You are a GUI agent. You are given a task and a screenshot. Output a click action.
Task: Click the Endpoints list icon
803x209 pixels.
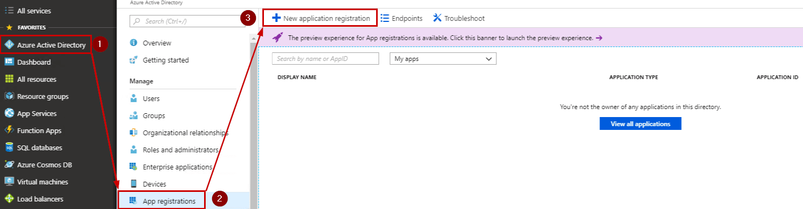pos(384,18)
